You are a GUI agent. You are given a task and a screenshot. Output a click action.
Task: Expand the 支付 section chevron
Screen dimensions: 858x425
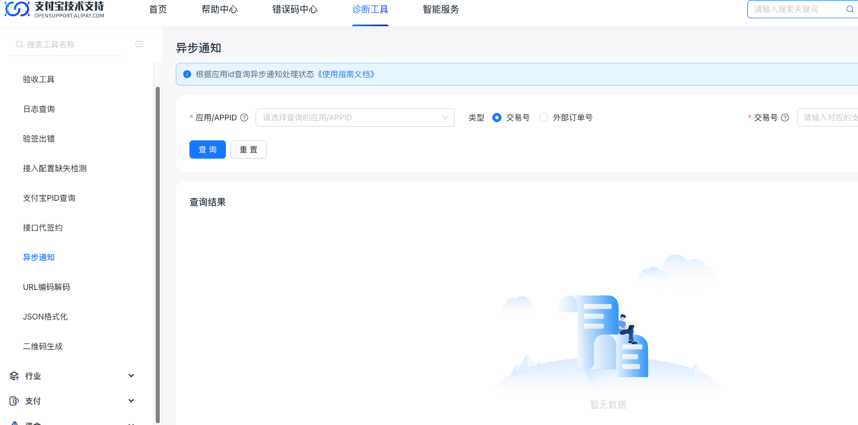click(131, 400)
